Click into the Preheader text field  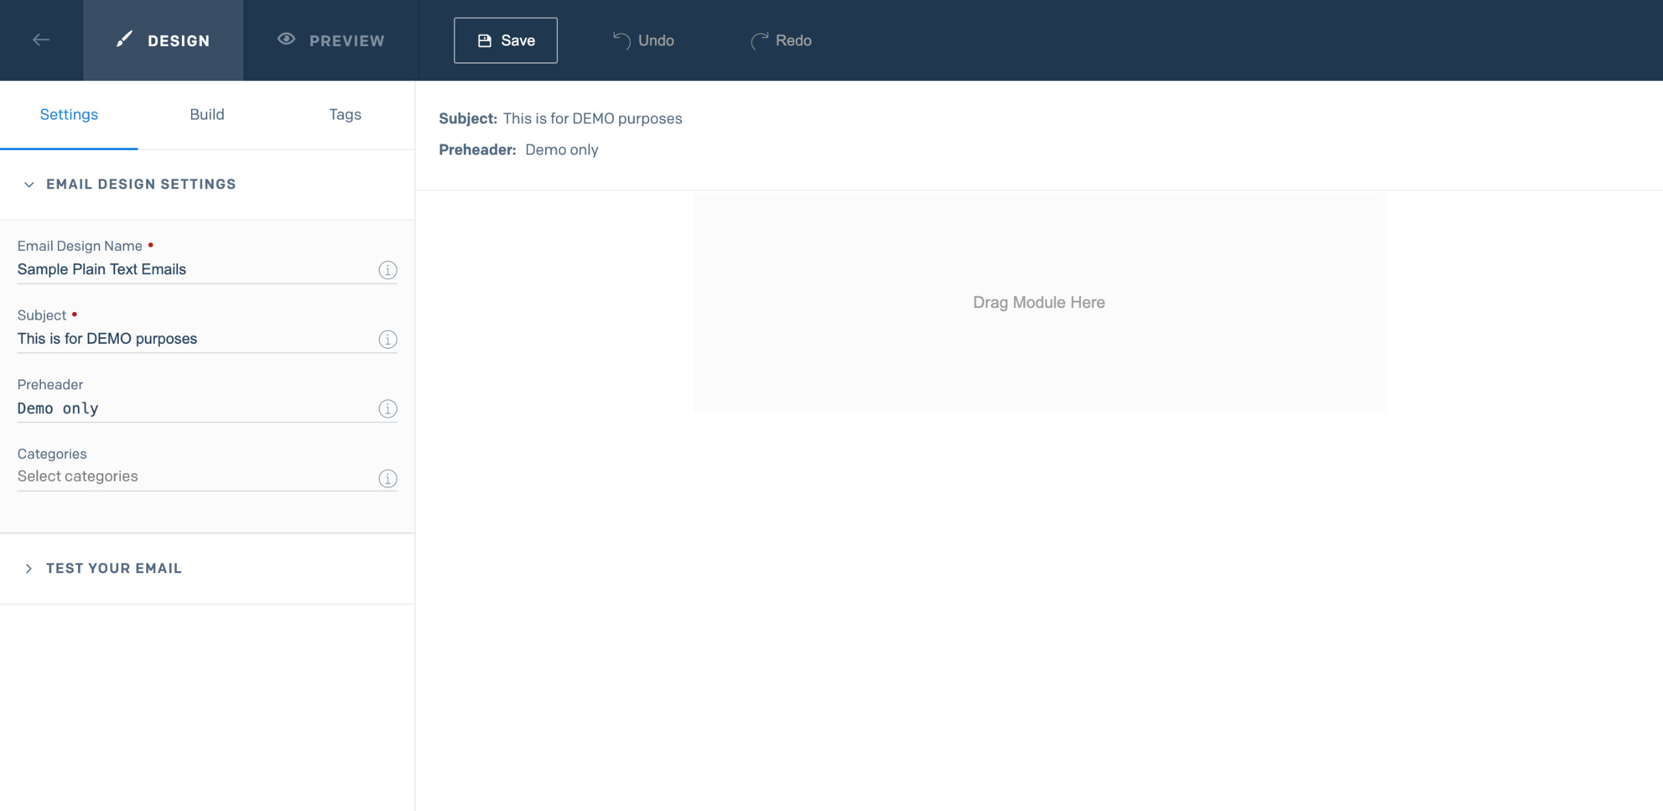[195, 408]
